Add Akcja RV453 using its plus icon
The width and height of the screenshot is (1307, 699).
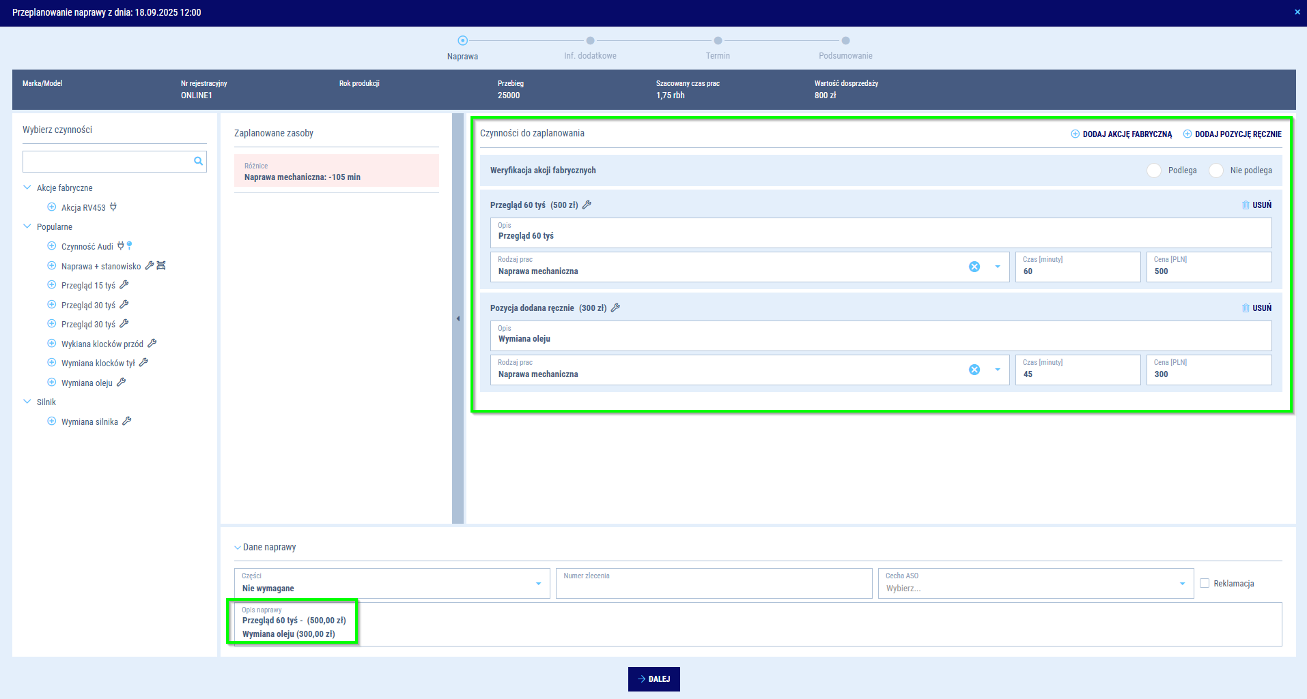click(51, 207)
